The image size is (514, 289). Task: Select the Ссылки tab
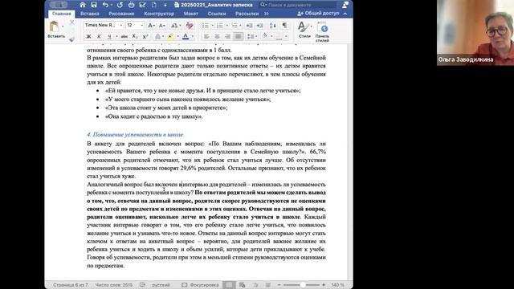217,14
